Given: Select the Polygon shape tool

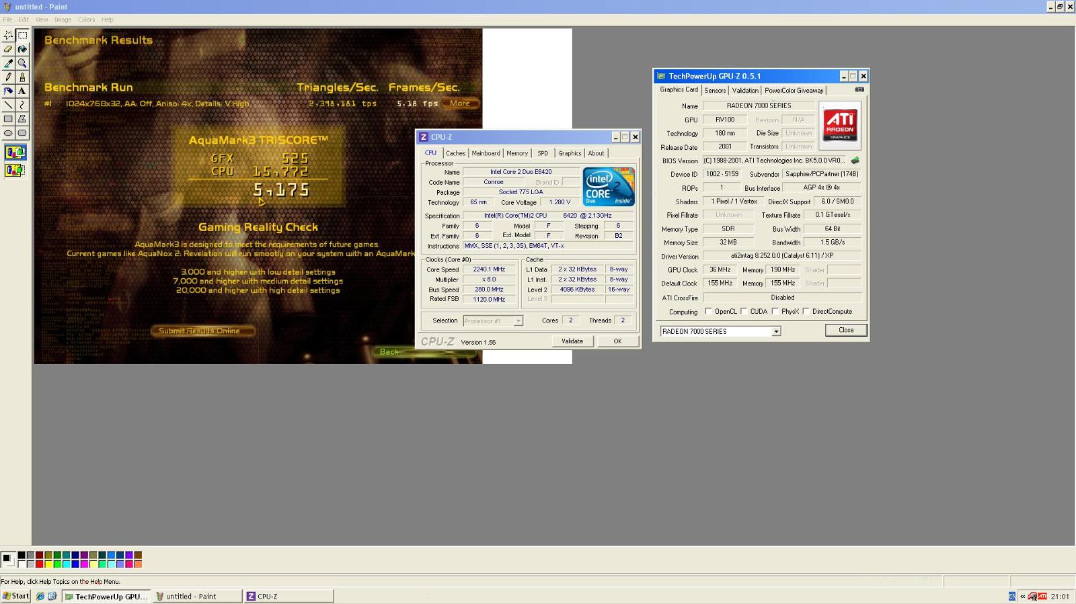Looking at the screenshot, I should (22, 119).
